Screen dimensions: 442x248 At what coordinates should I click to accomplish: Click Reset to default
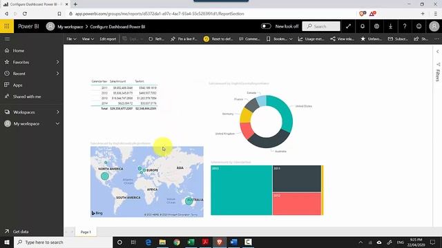[218, 39]
